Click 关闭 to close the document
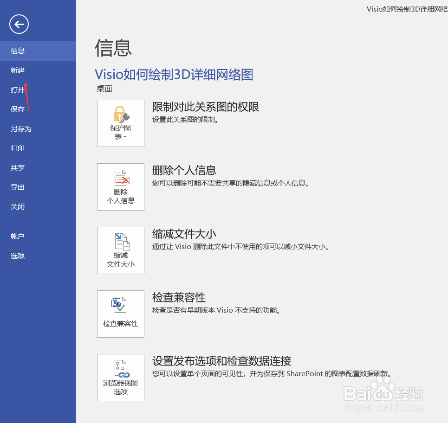Image resolution: width=448 pixels, height=423 pixels. 17,206
